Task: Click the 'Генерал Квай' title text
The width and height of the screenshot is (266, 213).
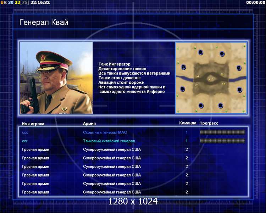Action: coord(44,22)
